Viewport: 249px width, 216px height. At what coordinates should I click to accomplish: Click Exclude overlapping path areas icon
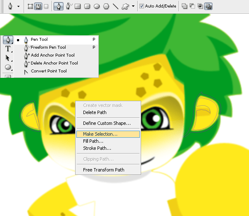point(208,6)
